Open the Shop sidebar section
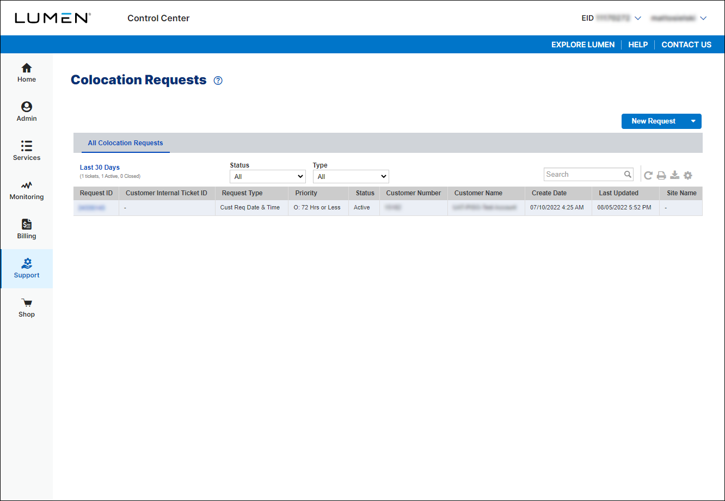Image resolution: width=725 pixels, height=501 pixels. click(27, 308)
